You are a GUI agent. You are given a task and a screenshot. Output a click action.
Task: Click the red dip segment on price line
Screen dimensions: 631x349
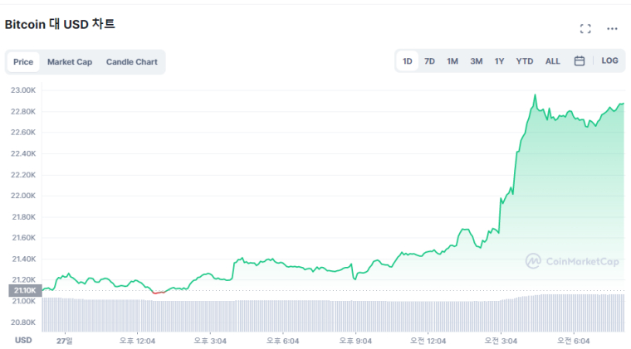(x=159, y=293)
